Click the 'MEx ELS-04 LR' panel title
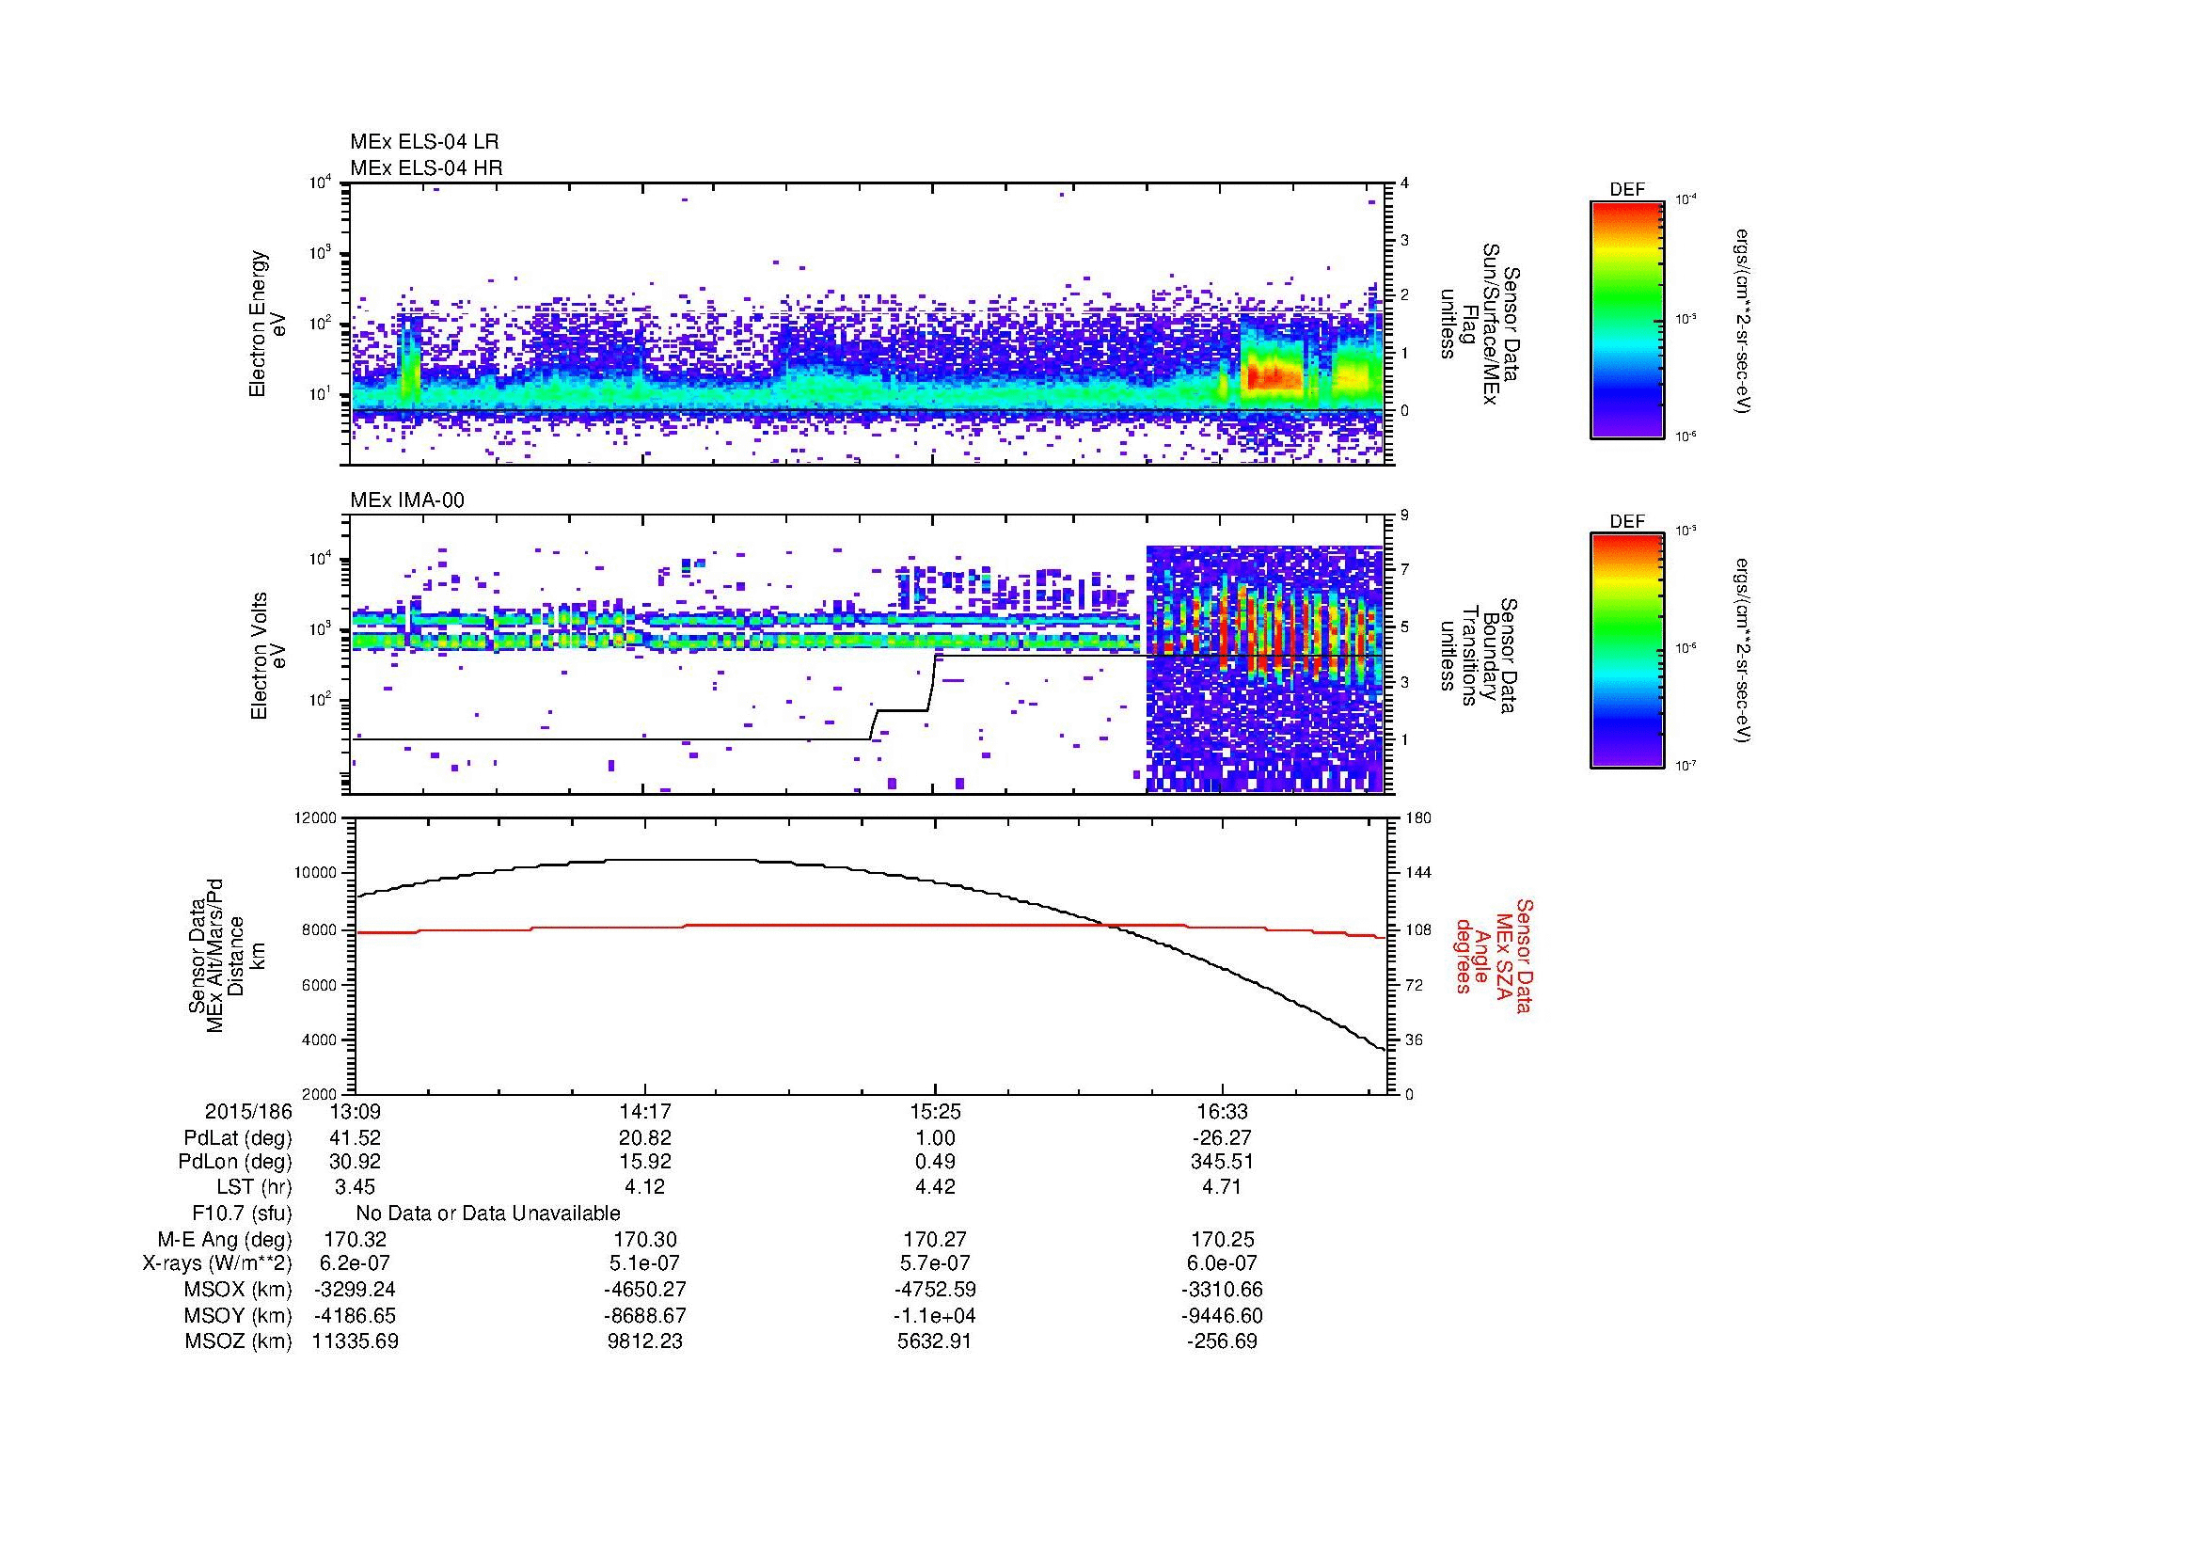The height and width of the screenshot is (1555, 2200). point(424,142)
